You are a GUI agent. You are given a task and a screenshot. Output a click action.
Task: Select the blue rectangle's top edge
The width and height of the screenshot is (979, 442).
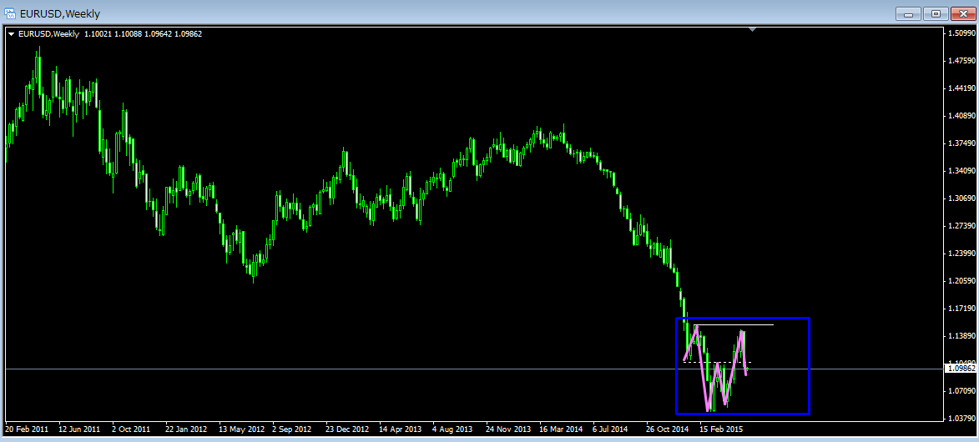[743, 318]
